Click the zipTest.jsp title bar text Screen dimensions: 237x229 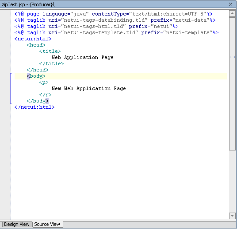pos(28,4)
